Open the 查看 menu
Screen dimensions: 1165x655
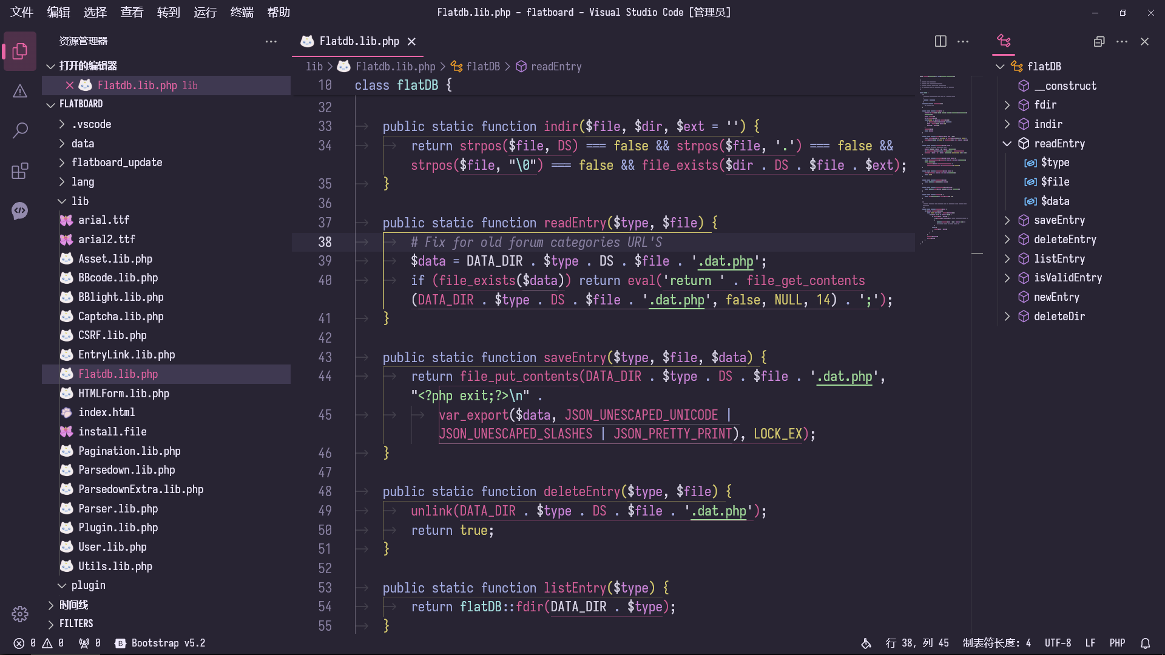coord(131,12)
